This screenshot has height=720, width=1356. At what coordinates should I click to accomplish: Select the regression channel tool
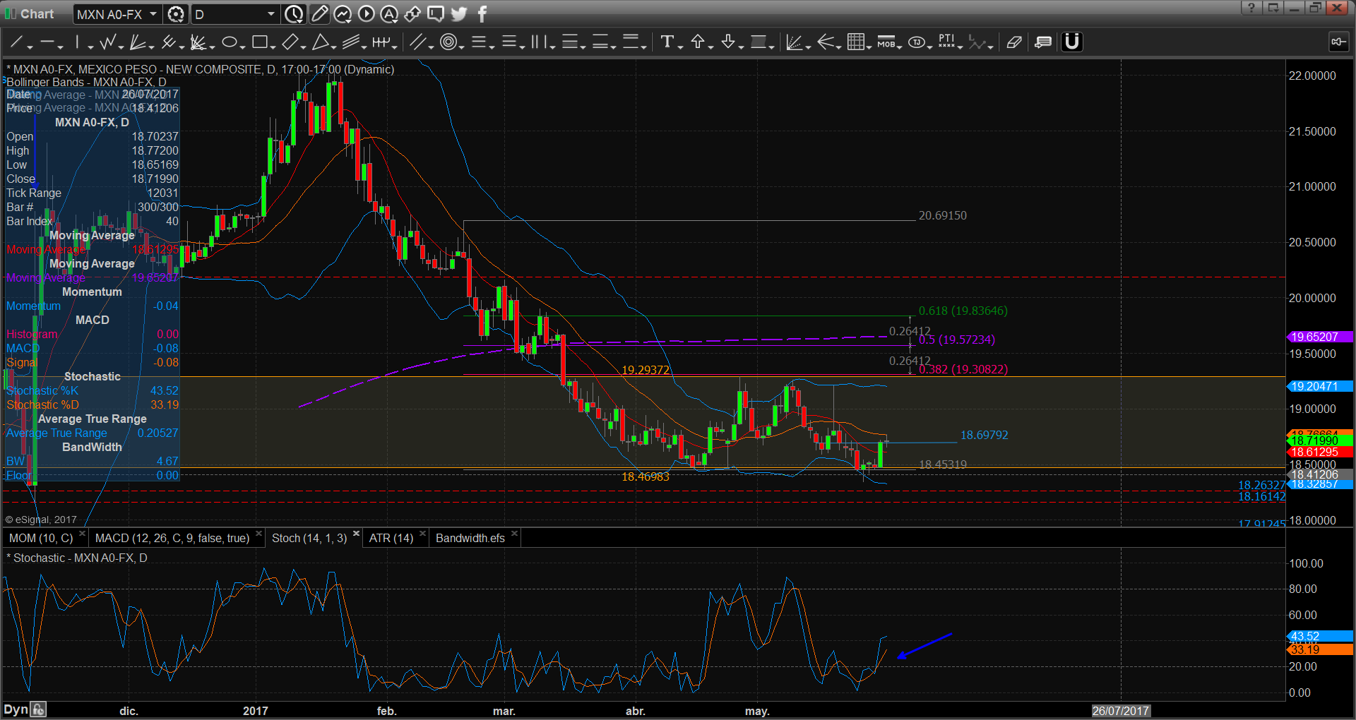point(350,42)
